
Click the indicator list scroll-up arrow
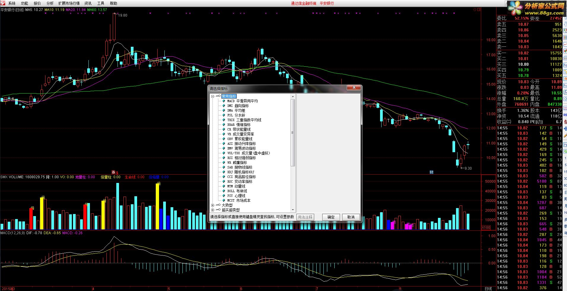click(293, 97)
